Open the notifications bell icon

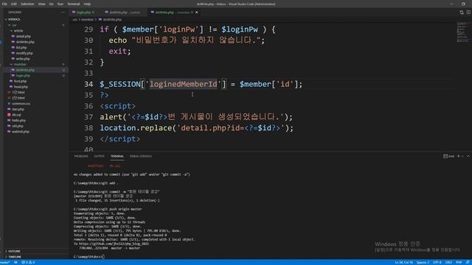click(468, 262)
